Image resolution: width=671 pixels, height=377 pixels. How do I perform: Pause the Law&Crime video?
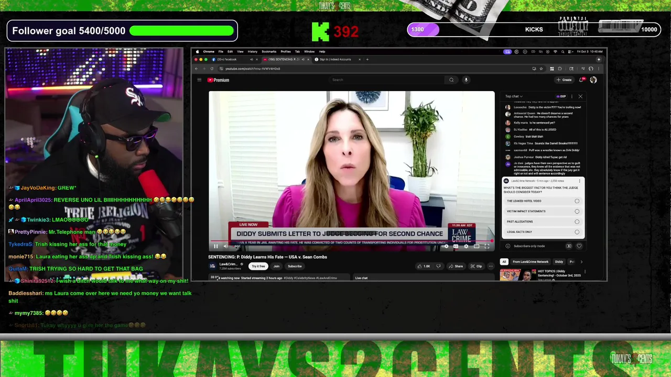[x=215, y=246]
